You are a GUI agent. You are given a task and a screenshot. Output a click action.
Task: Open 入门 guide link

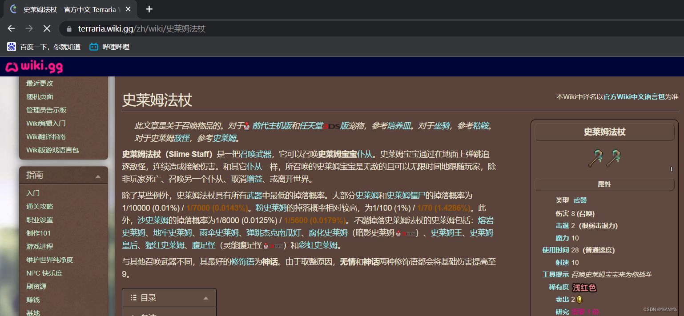point(33,193)
